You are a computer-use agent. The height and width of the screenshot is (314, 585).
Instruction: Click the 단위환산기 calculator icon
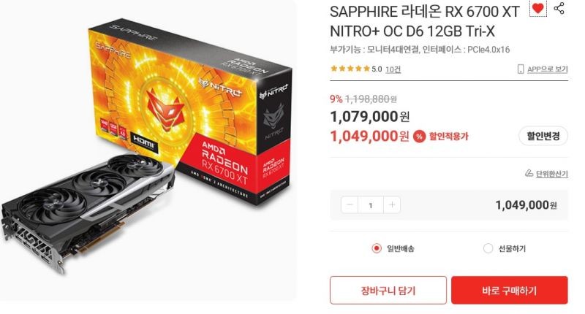pyautogui.click(x=529, y=173)
